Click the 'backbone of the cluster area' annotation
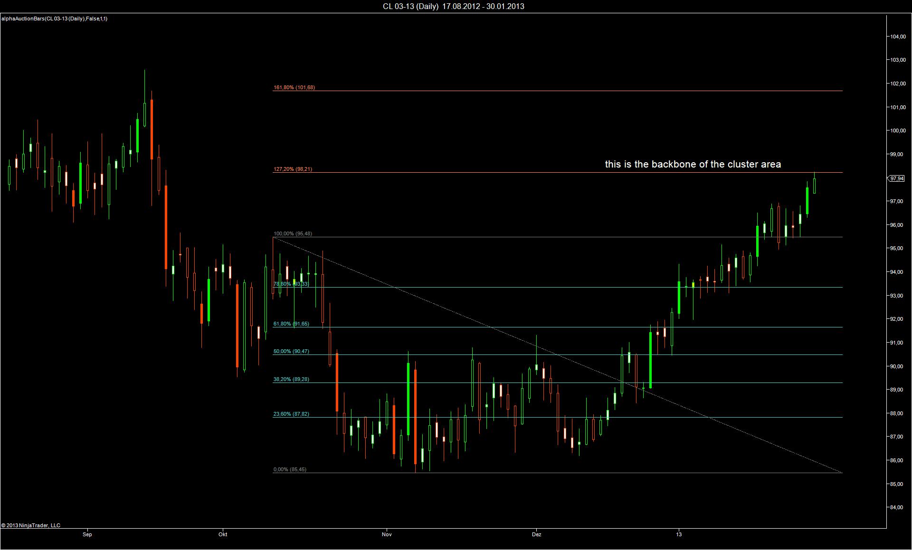Viewport: 912px width, 550px height. [693, 164]
